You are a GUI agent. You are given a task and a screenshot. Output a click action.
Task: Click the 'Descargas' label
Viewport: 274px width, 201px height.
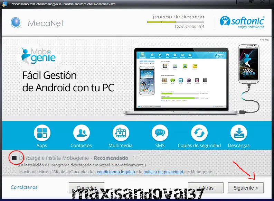(239, 146)
